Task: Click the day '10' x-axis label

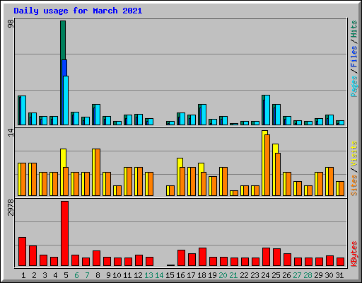Action: coord(117,275)
